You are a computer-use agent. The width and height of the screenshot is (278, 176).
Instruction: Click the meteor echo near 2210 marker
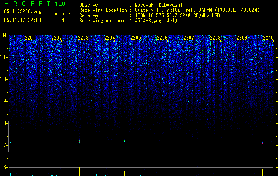tap(263, 143)
